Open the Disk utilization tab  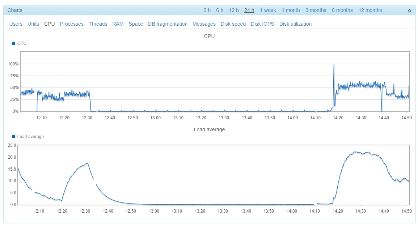[295, 24]
